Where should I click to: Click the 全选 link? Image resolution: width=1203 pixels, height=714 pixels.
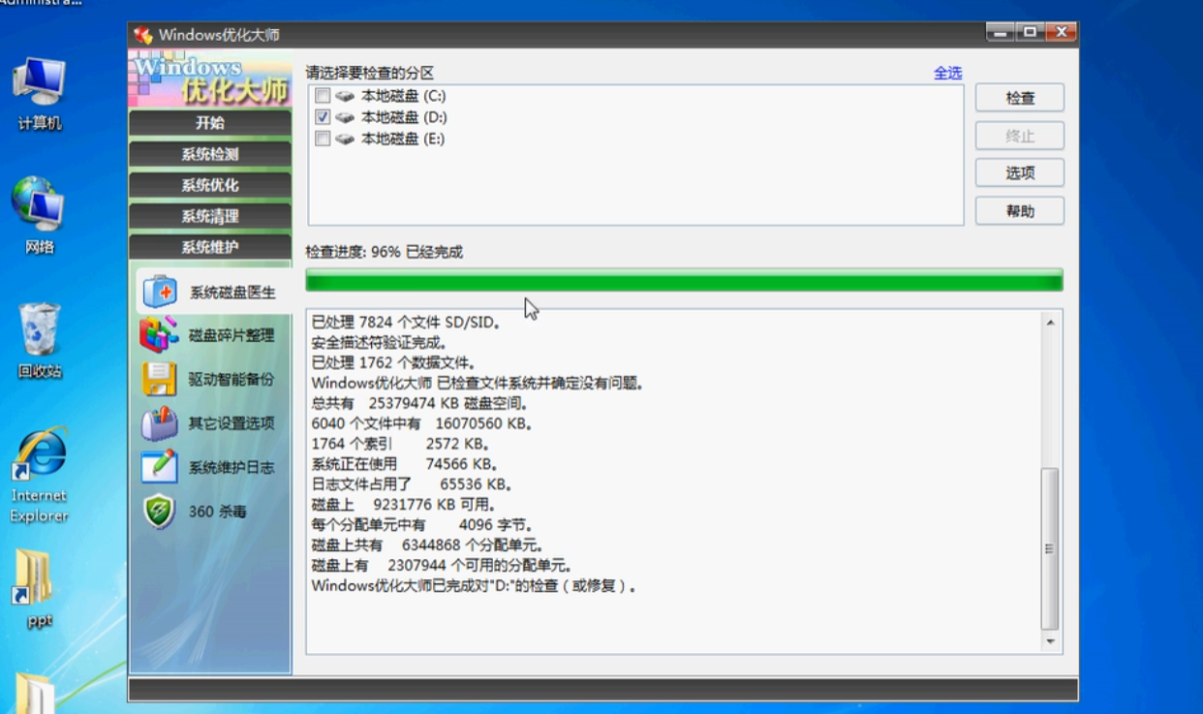947,73
